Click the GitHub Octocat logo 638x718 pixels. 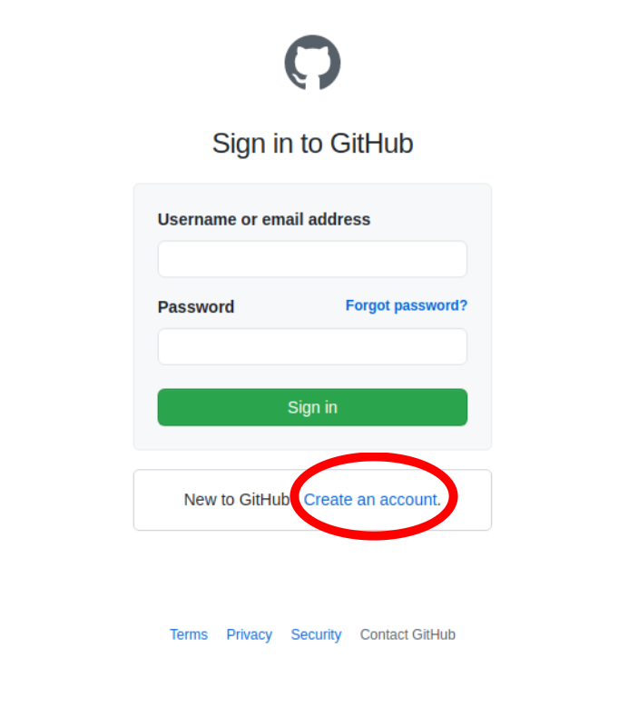tap(312, 63)
